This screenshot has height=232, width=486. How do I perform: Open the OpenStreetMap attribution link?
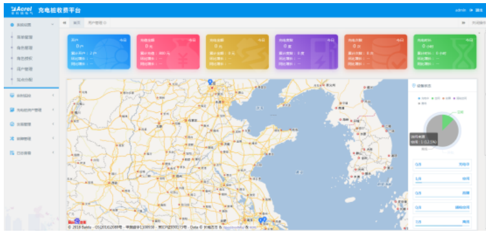click(233, 228)
